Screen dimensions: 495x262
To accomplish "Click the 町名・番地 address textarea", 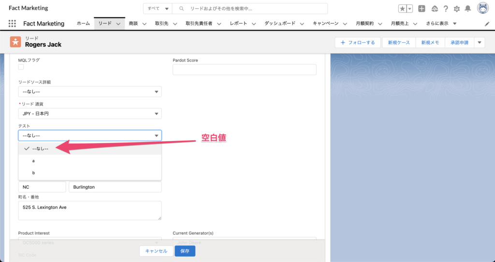I will 90,210.
